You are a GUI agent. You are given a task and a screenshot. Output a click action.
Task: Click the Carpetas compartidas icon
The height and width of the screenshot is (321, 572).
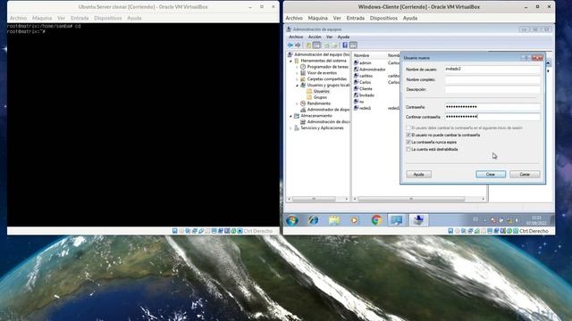coord(303,79)
